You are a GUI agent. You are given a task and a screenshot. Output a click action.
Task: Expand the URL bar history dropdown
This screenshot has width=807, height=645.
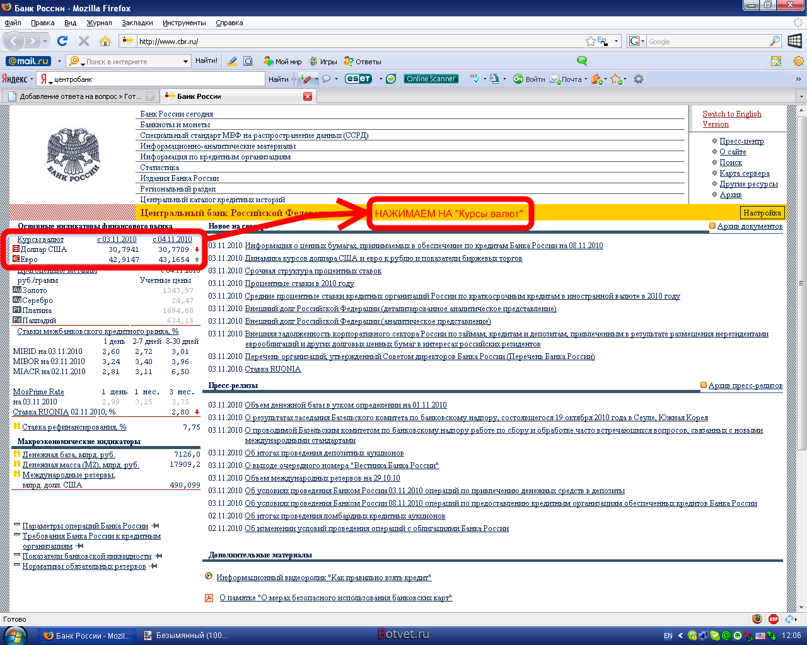616,41
